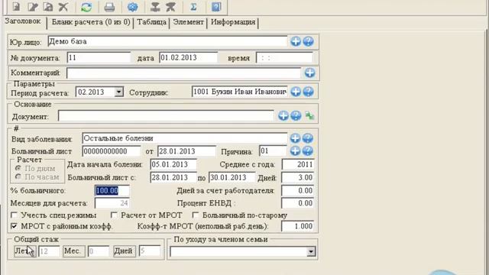Click the Мес. button in Общий стаж
This screenshot has height=275, width=489.
(x=74, y=251)
